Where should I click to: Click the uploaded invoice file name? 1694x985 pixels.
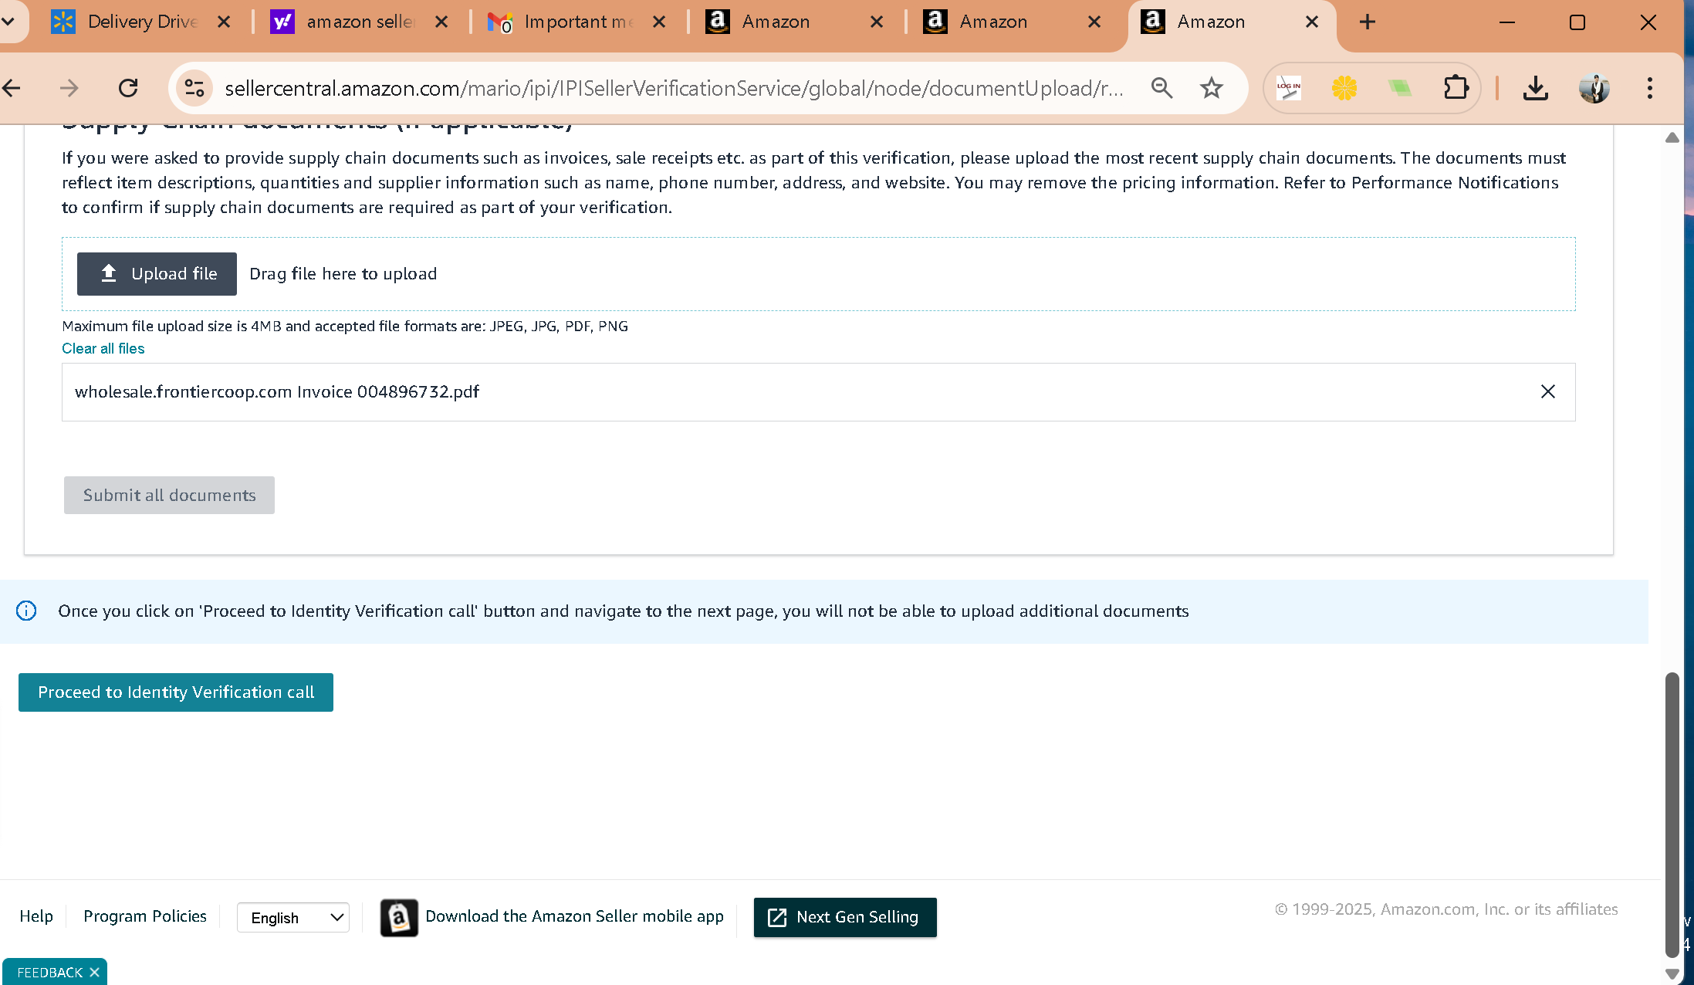277,392
